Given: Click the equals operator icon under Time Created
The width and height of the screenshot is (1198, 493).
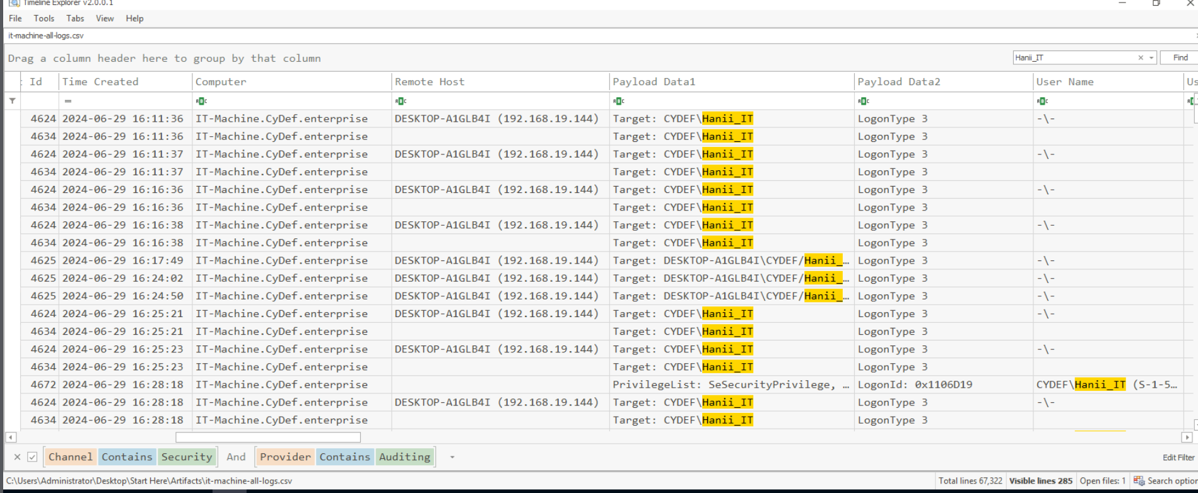Looking at the screenshot, I should (68, 101).
